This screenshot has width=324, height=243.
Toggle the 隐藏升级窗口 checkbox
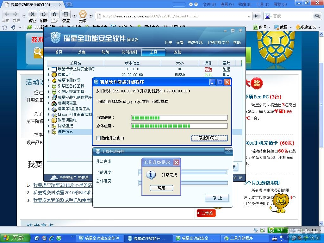pos(99,138)
